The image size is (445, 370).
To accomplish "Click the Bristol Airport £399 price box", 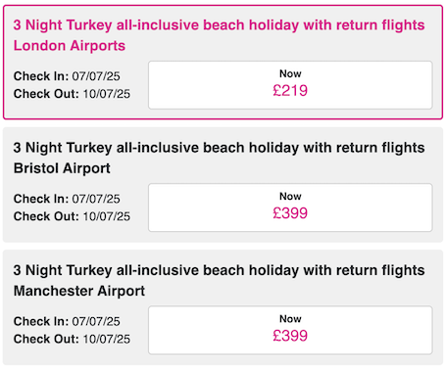I will click(x=290, y=208).
